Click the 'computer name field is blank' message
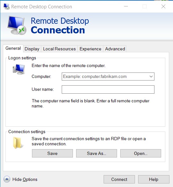The width and height of the screenshot is (173, 187). point(90,103)
